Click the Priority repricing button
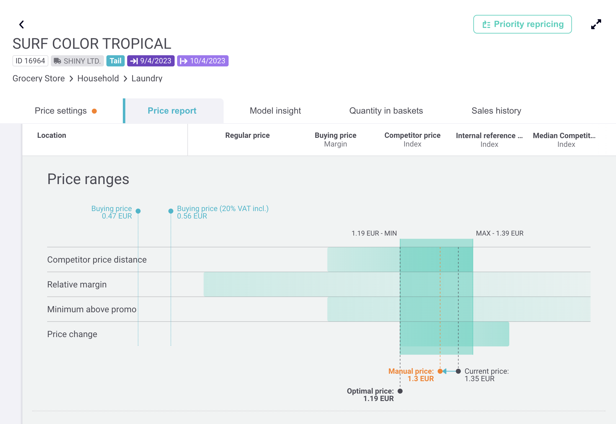Viewport: 616px width, 424px height. [522, 24]
